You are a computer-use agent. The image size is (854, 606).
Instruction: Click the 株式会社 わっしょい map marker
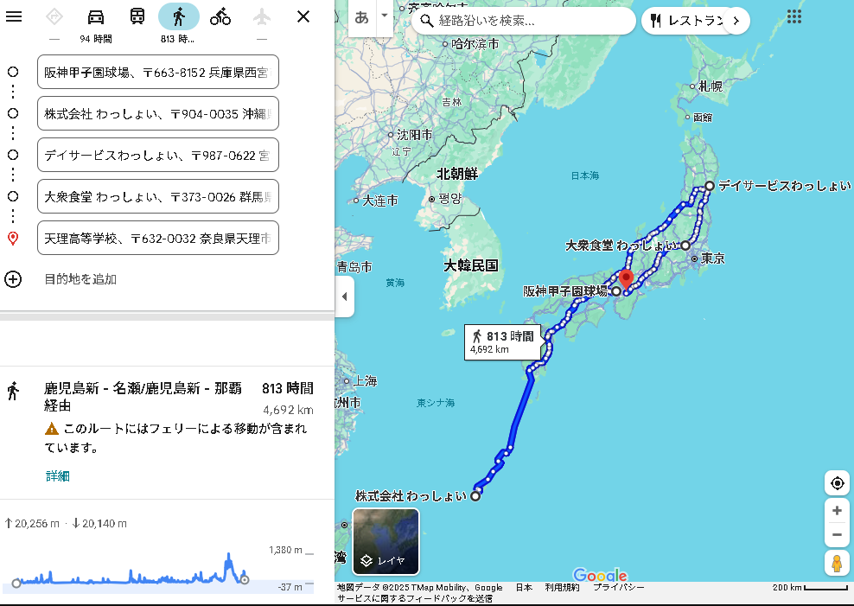tap(475, 496)
